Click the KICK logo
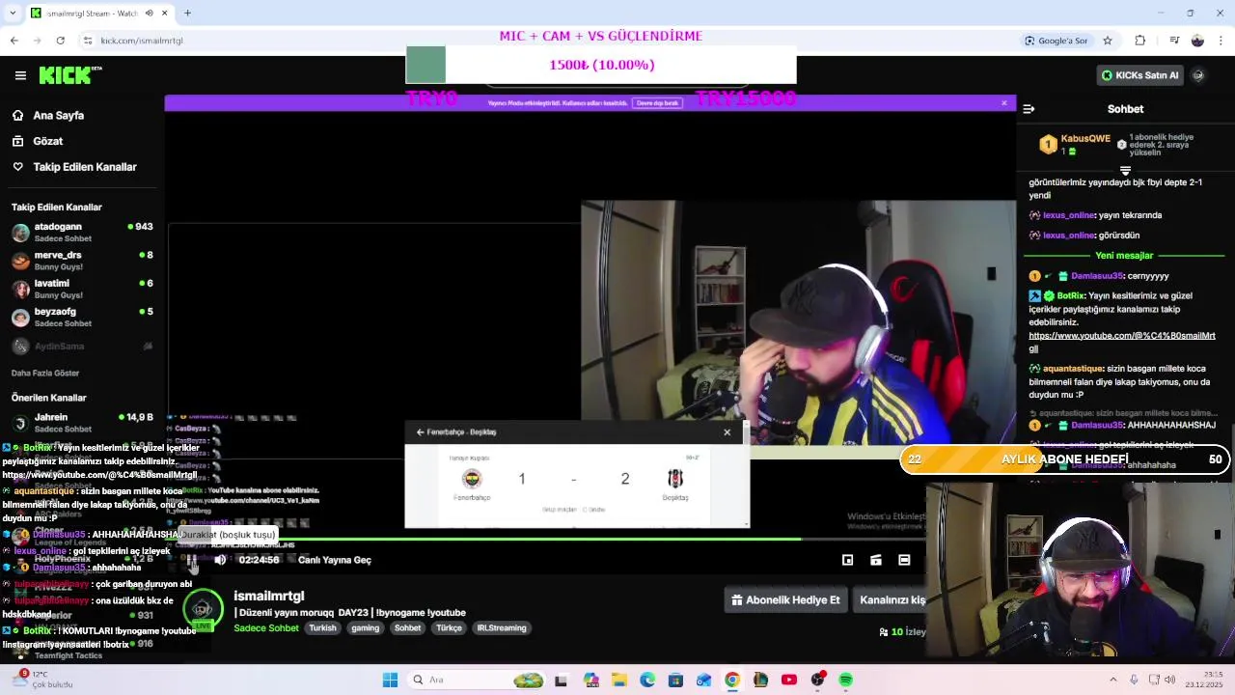 pyautogui.click(x=69, y=75)
